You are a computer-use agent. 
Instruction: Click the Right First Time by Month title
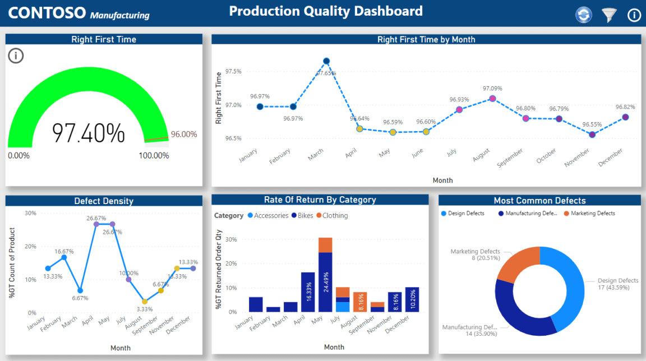point(426,40)
